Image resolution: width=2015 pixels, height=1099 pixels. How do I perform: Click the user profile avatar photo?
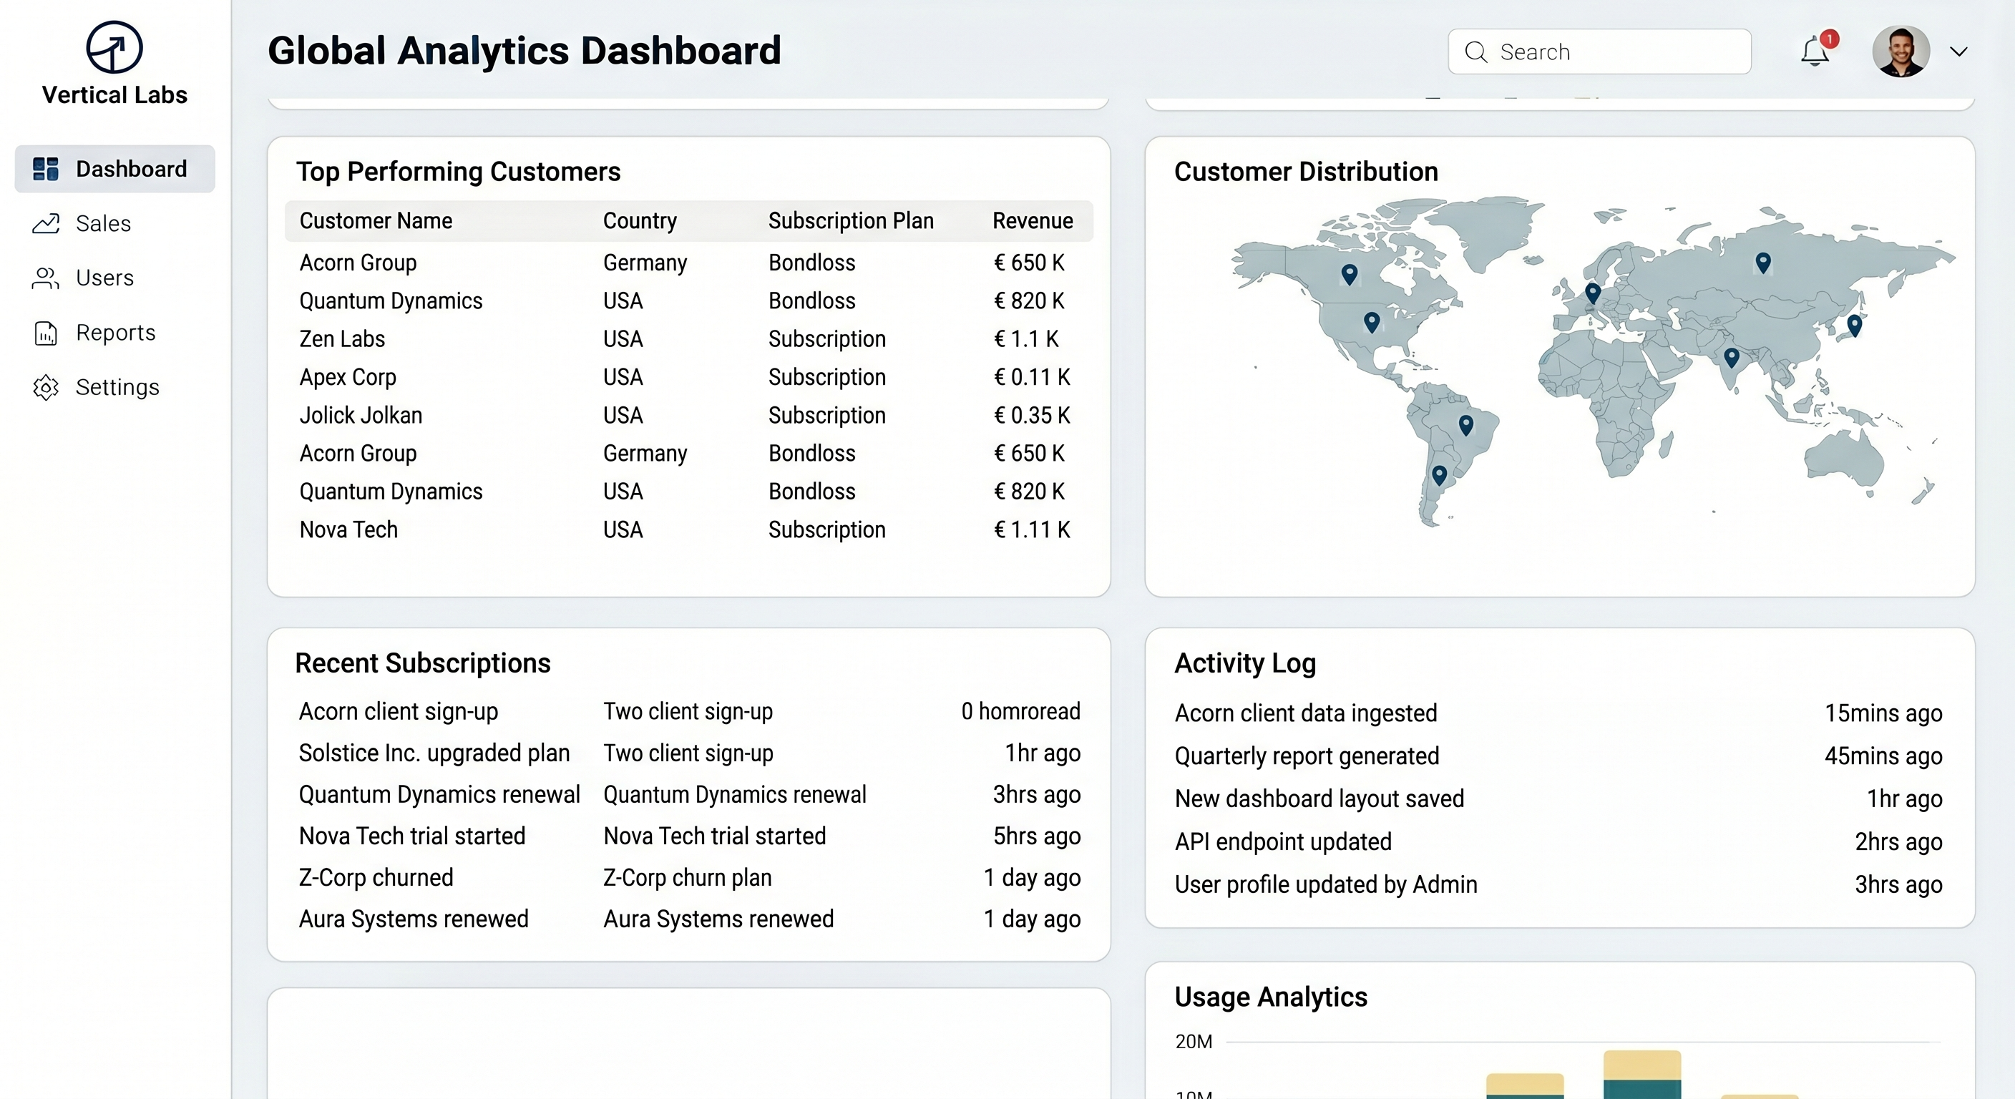(1901, 52)
